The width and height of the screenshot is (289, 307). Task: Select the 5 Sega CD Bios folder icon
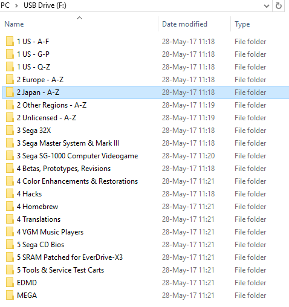pyautogui.click(x=10, y=245)
